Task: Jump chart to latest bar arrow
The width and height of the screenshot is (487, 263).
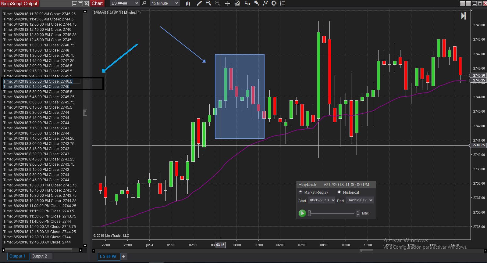Action: click(x=463, y=16)
